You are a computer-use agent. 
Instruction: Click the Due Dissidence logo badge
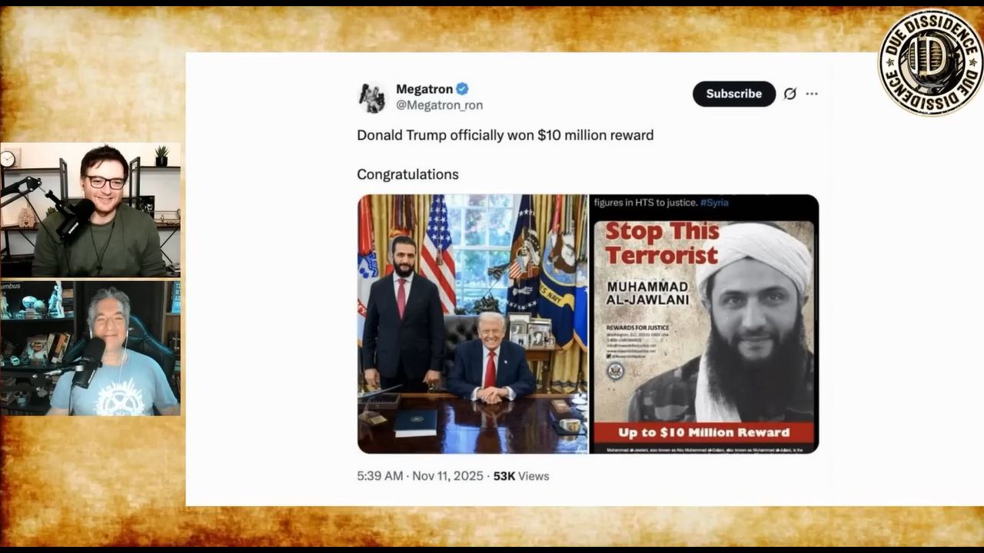click(x=930, y=62)
